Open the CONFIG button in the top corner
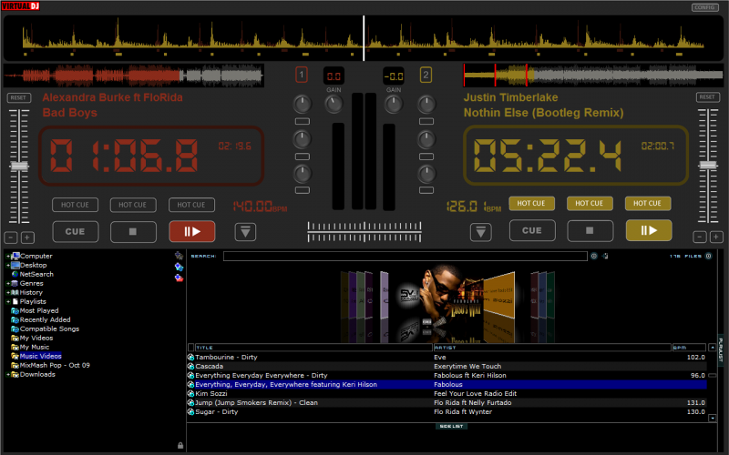 coord(704,7)
